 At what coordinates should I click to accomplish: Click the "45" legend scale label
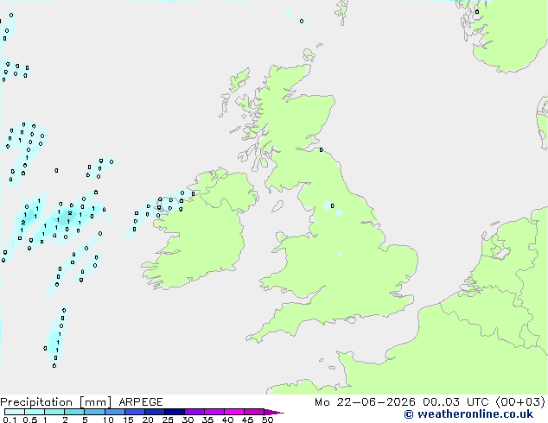(x=247, y=420)
